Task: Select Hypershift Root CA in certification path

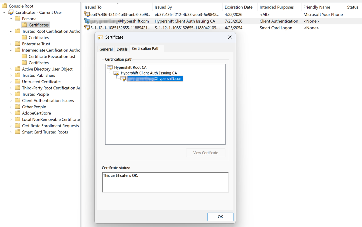Action: [x=130, y=67]
